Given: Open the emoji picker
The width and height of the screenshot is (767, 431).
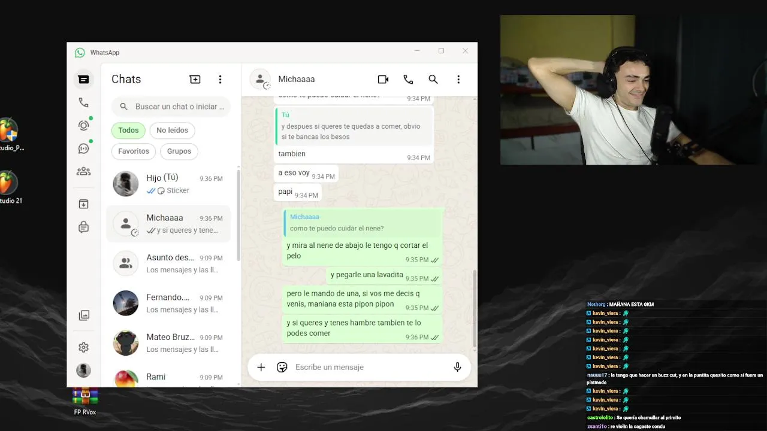Looking at the screenshot, I should [282, 367].
